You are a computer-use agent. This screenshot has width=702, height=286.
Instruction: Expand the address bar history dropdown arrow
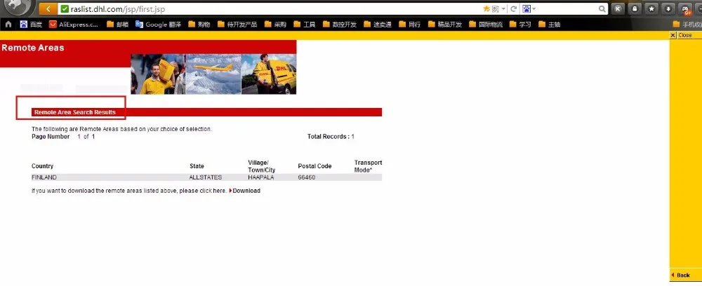[503, 8]
